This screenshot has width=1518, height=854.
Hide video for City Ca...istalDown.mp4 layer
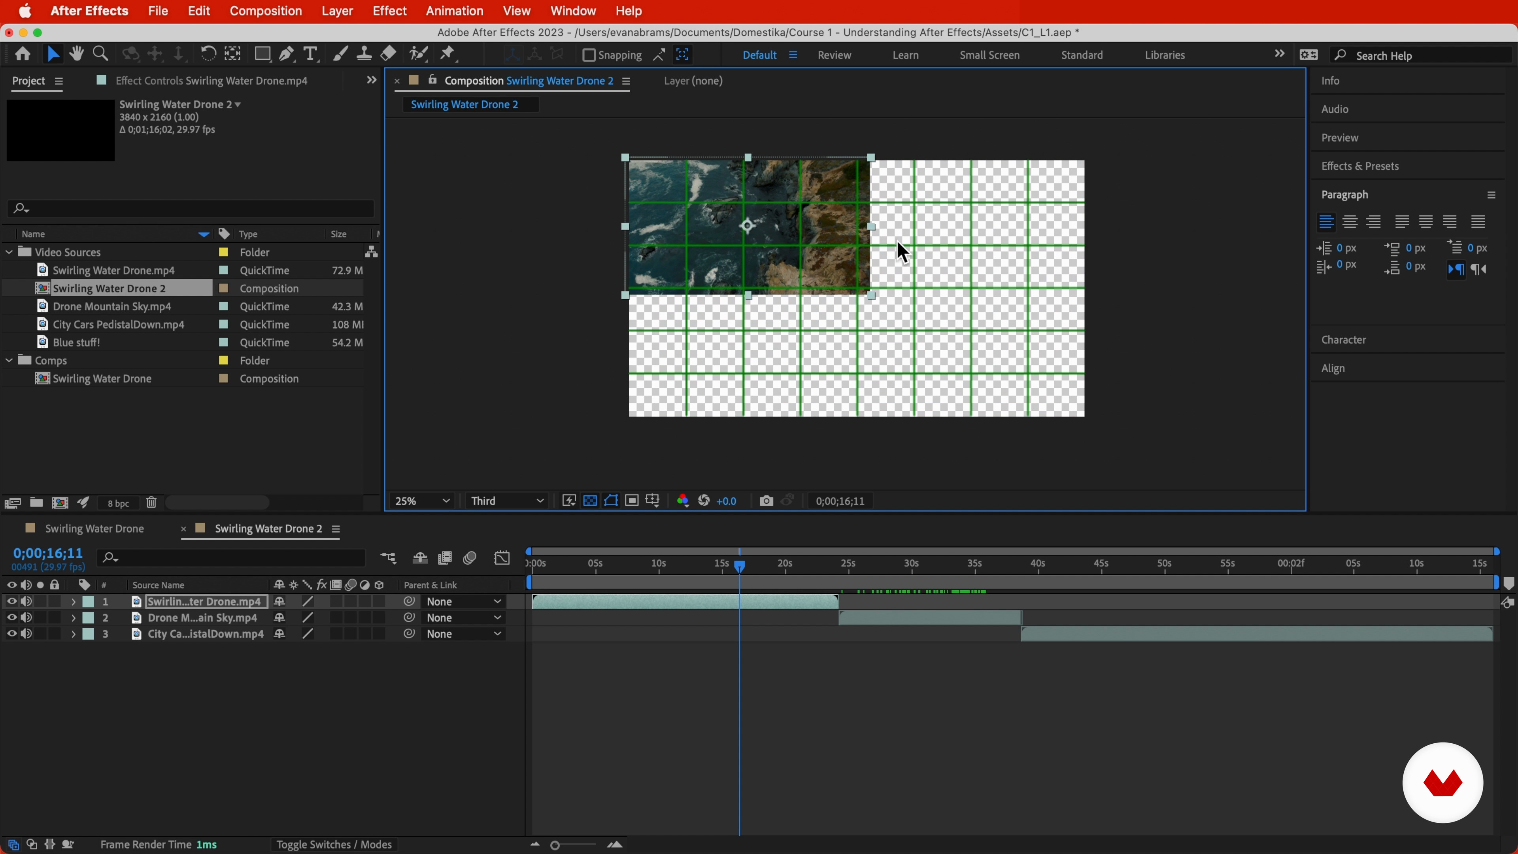tap(11, 634)
